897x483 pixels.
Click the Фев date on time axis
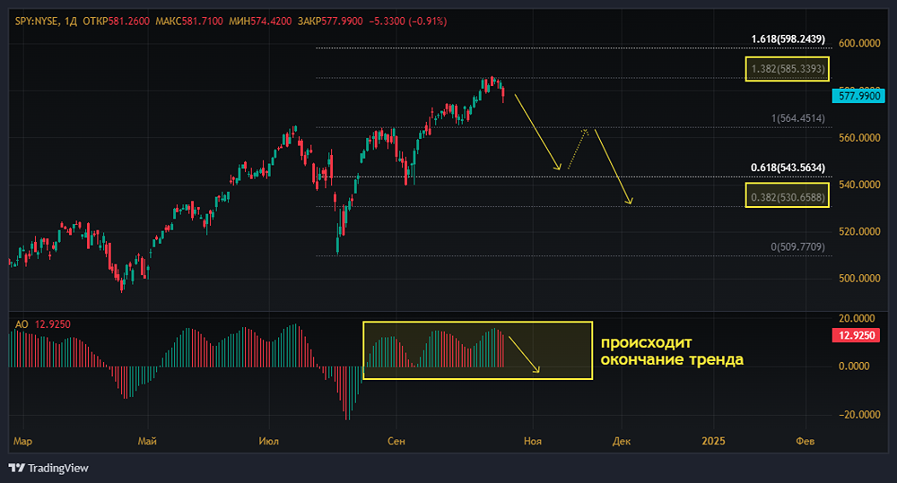(805, 441)
